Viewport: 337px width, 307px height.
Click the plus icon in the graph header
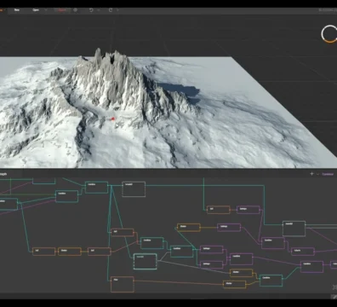pyautogui.click(x=311, y=174)
